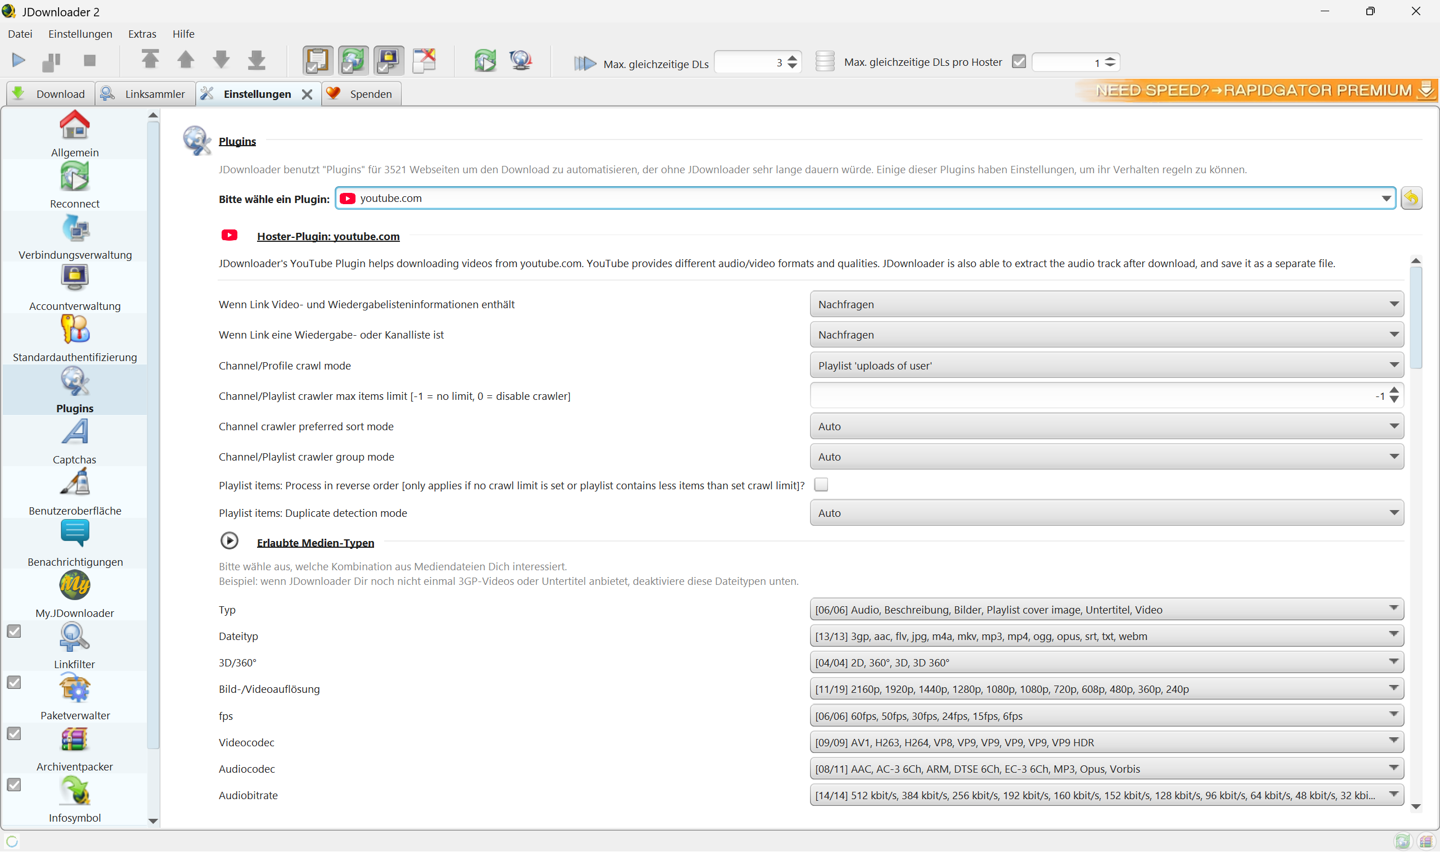Open Archiventpacker settings in the sidebar
1440x852 pixels.
[x=75, y=747]
